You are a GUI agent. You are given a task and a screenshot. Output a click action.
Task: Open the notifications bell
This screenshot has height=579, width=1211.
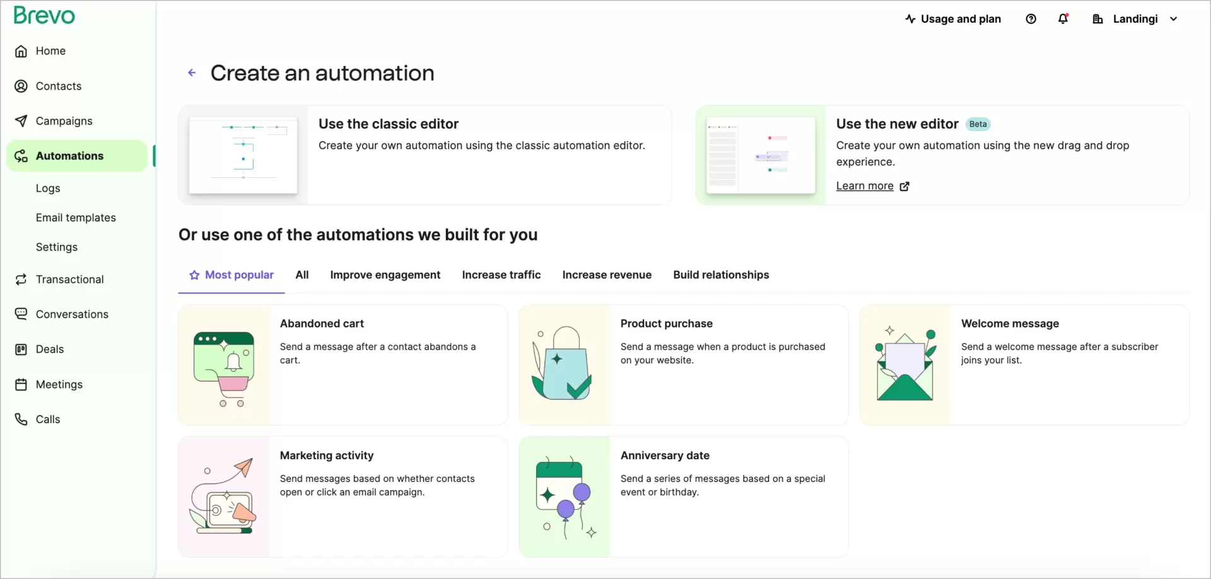[x=1063, y=19]
